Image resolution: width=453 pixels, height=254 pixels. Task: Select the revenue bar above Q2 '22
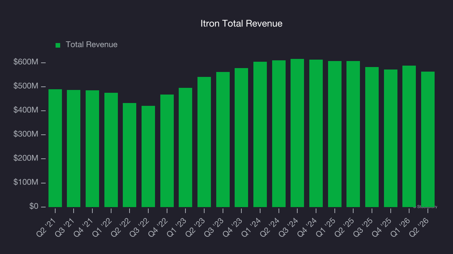[130, 155]
